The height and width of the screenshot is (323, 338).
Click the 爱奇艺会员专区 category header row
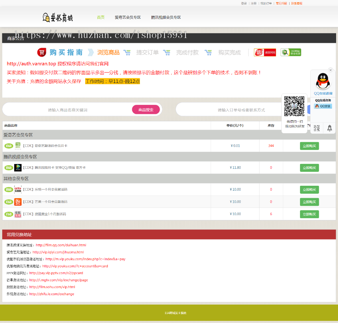pyautogui.click(x=169, y=135)
